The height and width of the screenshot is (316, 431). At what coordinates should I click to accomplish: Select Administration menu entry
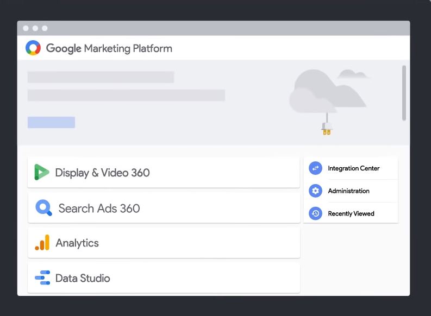coord(351,191)
